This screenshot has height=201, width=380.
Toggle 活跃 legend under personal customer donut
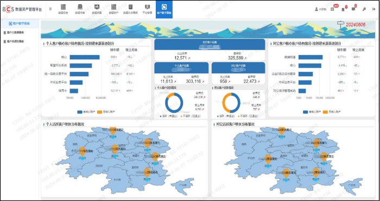169,116
